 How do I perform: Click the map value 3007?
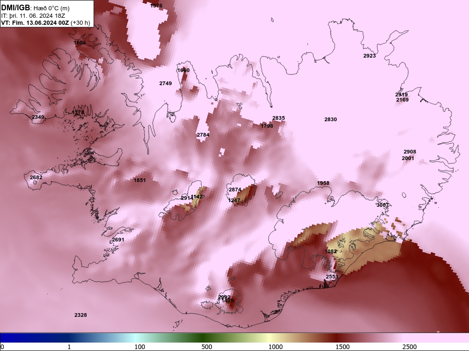tap(383, 205)
